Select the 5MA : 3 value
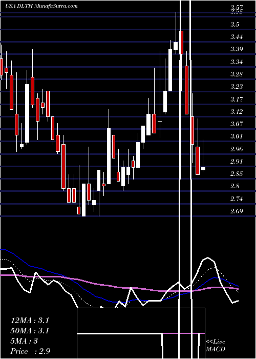 point(24,341)
